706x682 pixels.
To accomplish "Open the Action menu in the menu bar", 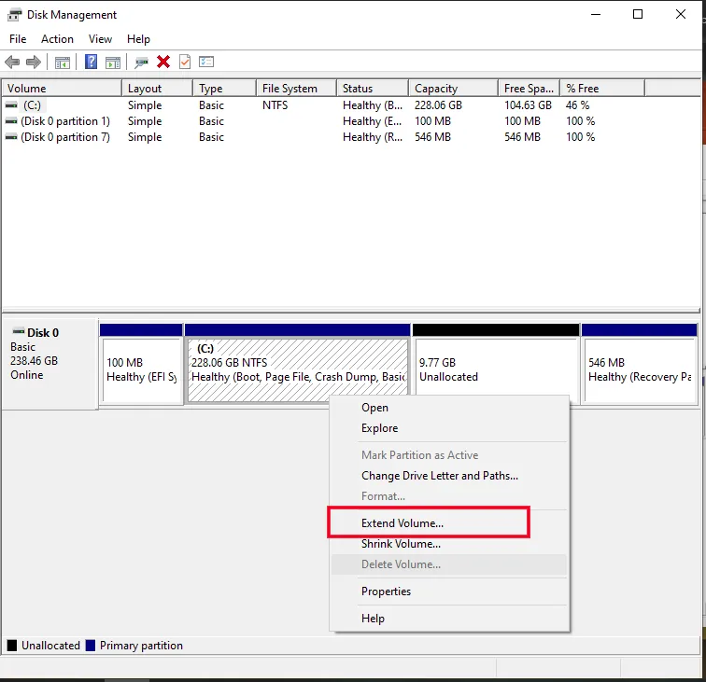I will pyautogui.click(x=57, y=39).
